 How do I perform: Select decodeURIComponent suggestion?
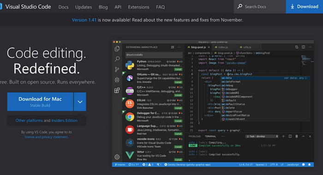click(264, 97)
